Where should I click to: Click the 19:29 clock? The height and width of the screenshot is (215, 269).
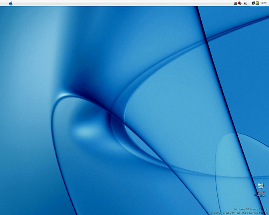click(264, 3)
